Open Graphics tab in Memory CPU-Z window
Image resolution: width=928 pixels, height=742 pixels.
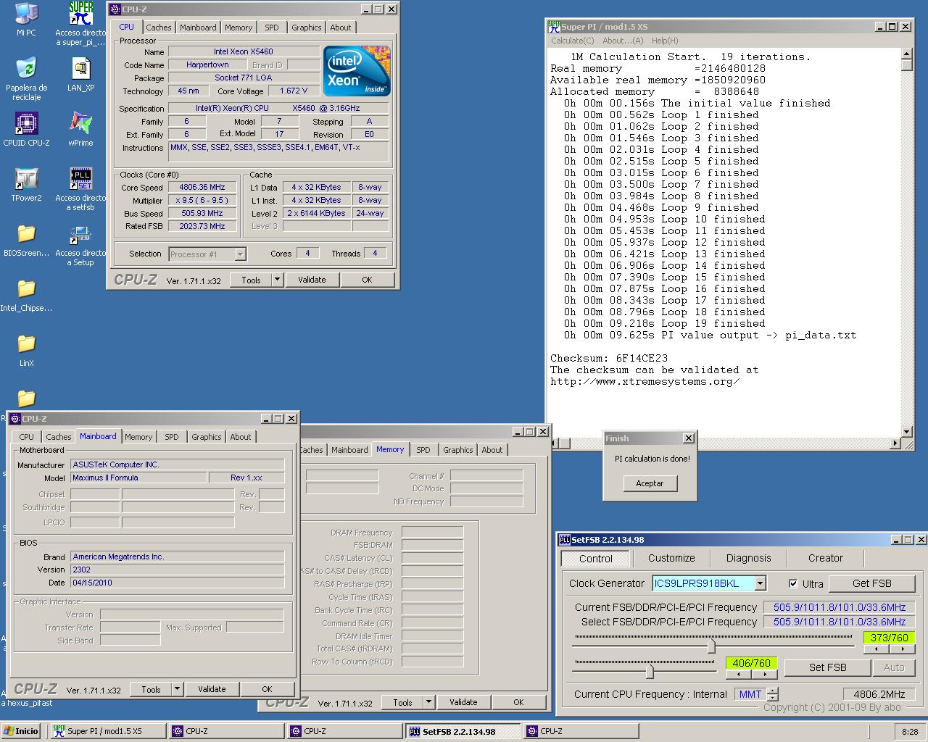pyautogui.click(x=458, y=450)
